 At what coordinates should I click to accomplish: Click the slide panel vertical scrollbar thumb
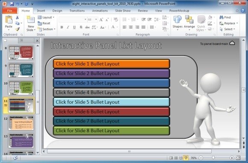pyautogui.click(x=38, y=102)
